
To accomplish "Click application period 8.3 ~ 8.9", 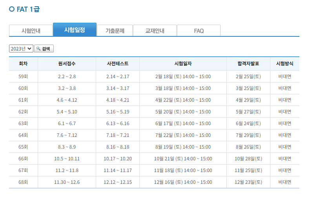I will pos(67,147).
